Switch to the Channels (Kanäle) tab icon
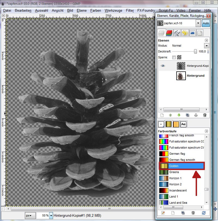The height and width of the screenshot is (221, 218). pos(169,33)
